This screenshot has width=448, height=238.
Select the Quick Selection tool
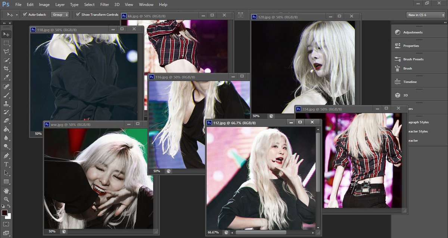(6, 60)
